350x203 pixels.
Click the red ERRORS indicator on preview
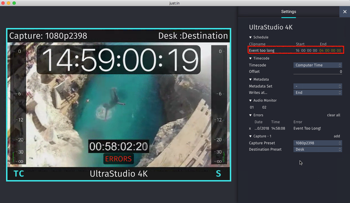(x=118, y=159)
